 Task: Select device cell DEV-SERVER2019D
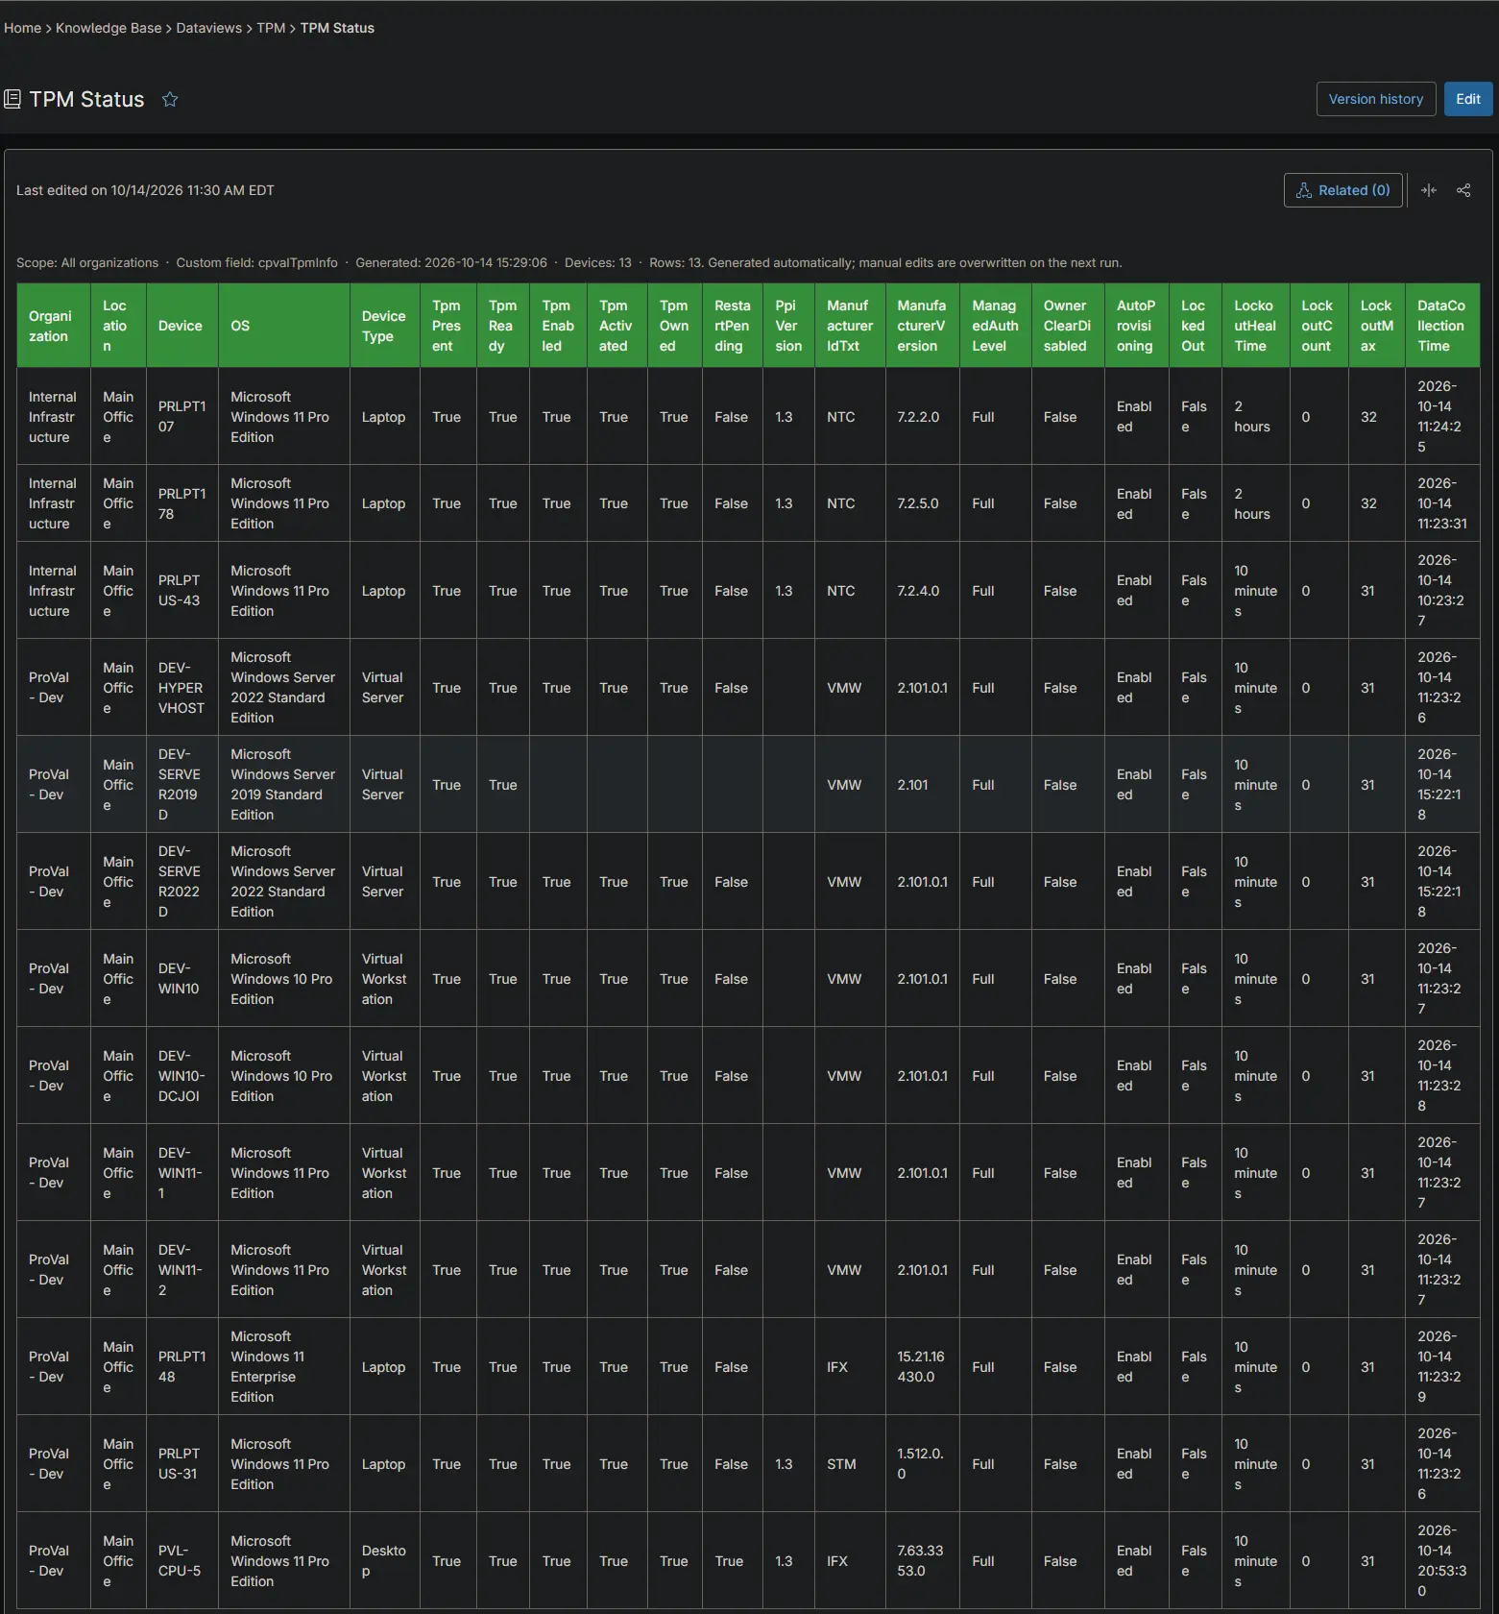click(182, 785)
